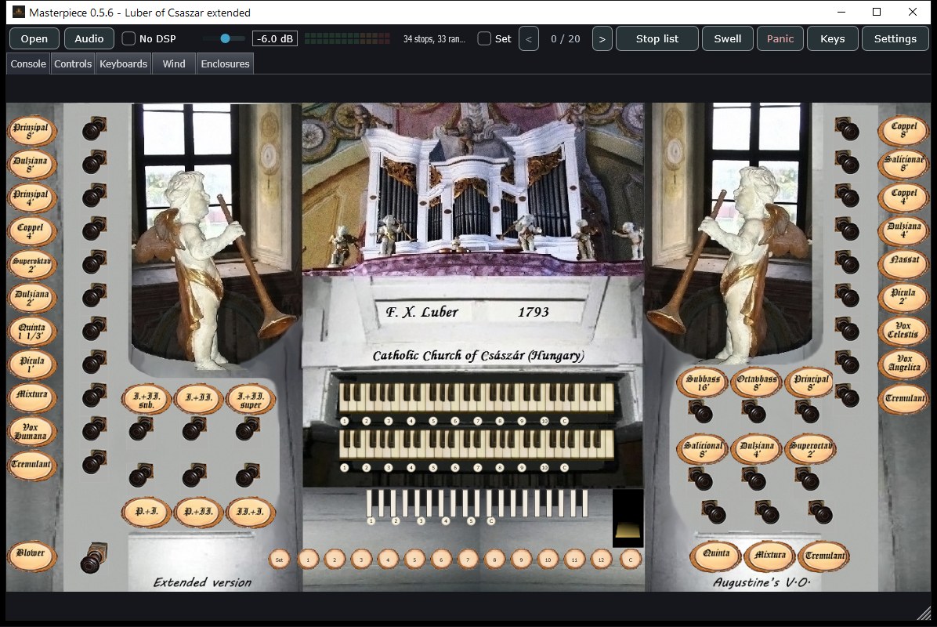
Task: Open the Controls tab
Action: (73, 63)
